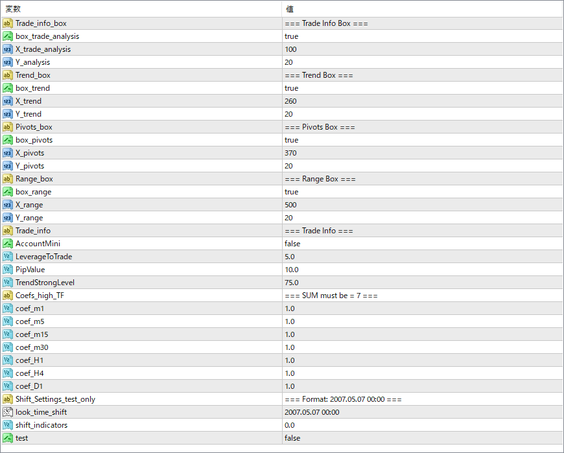This screenshot has height=453, width=564.
Task: Toggle the test false value
Action: [x=292, y=438]
